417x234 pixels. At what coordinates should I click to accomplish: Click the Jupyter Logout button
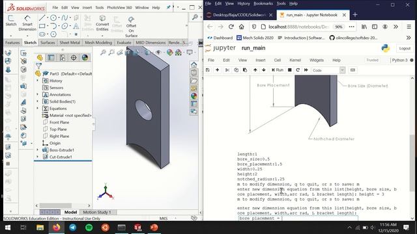[x=405, y=48]
